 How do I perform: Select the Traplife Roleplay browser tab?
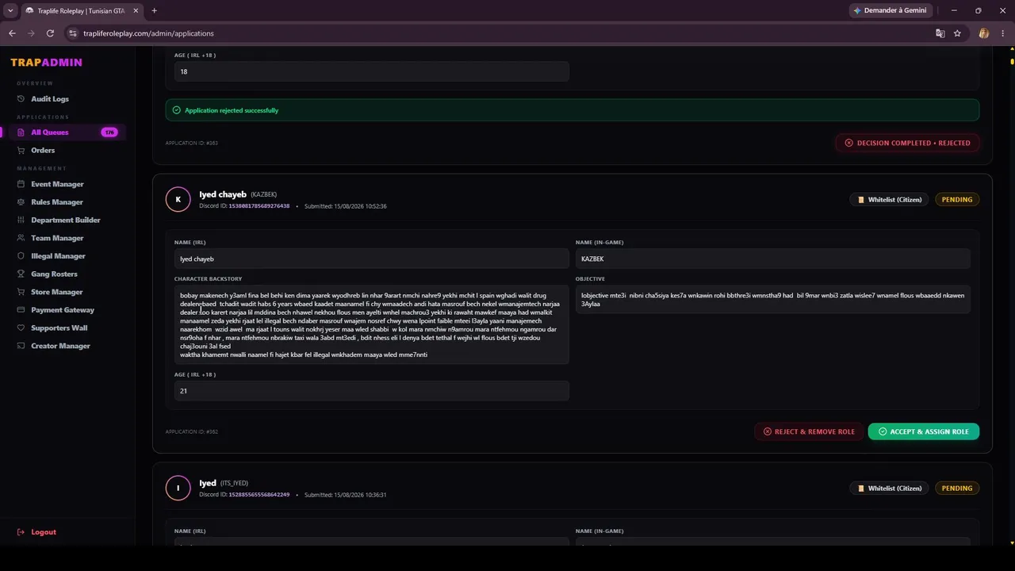tap(82, 10)
